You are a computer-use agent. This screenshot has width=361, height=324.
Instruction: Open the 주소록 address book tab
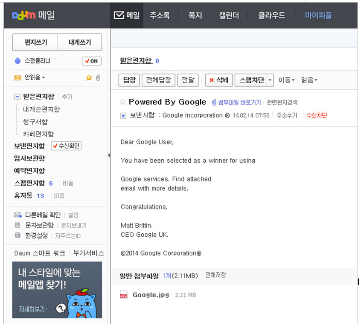160,16
